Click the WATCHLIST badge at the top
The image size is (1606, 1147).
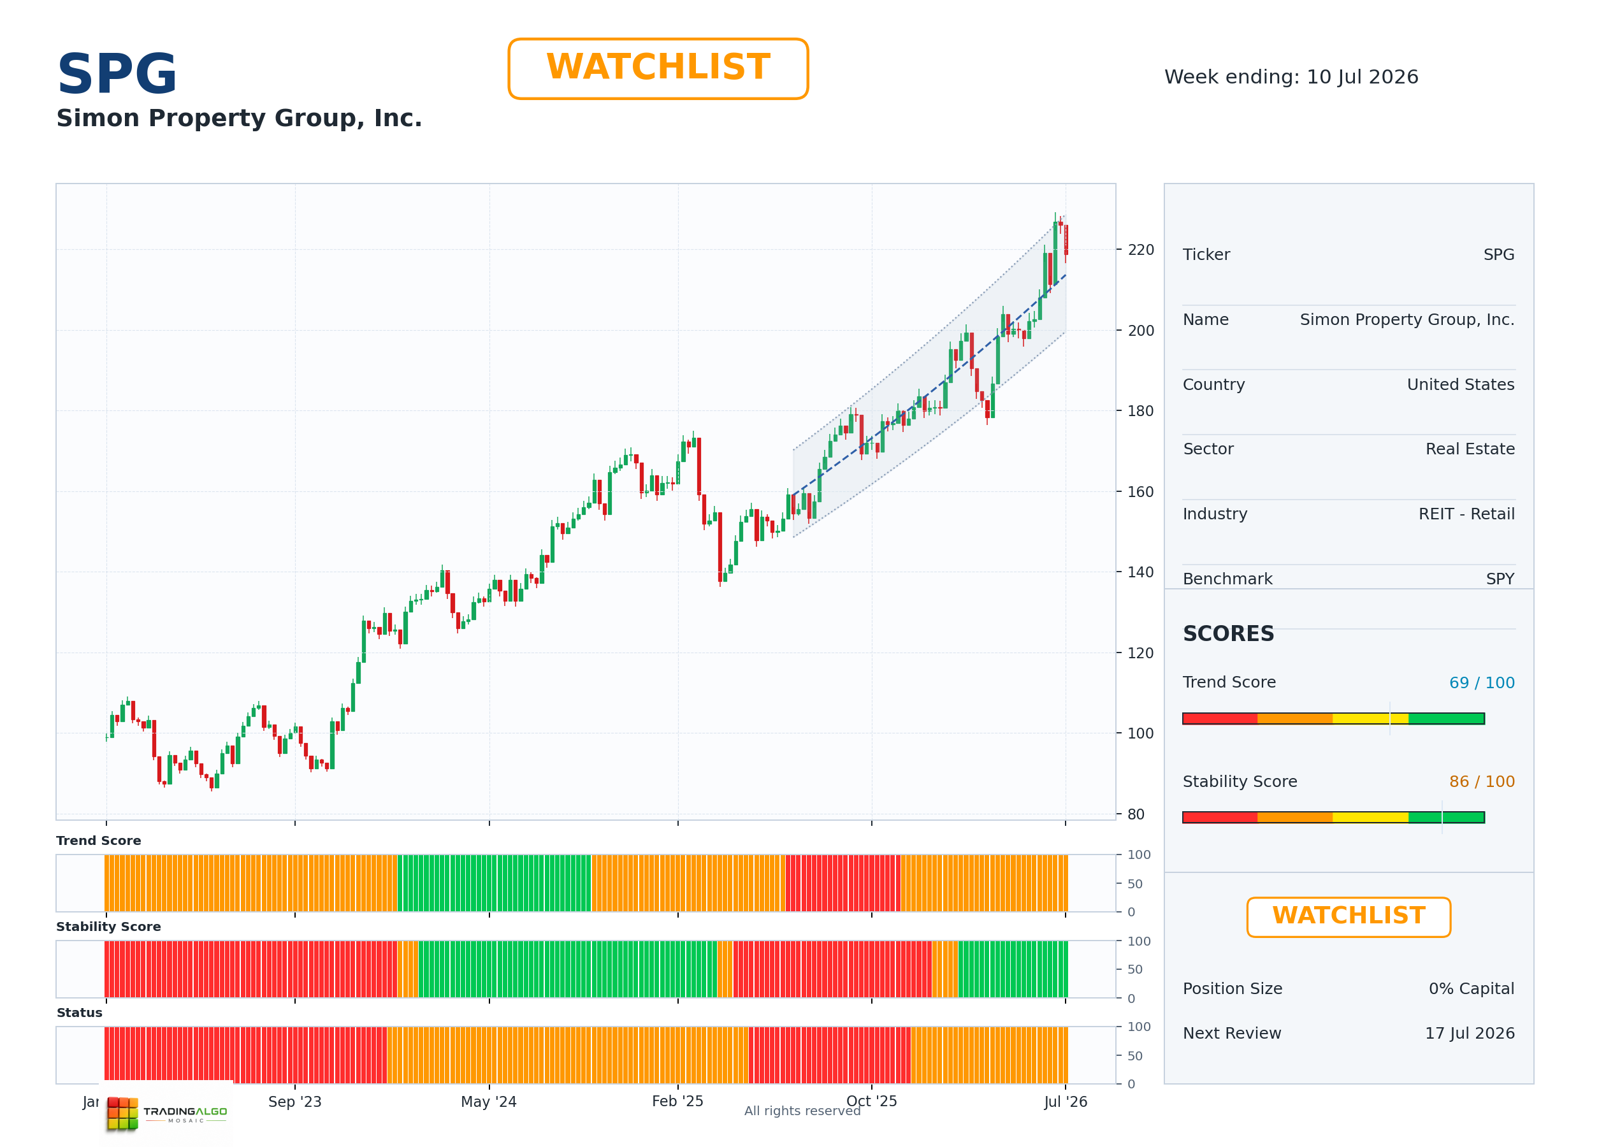658,69
